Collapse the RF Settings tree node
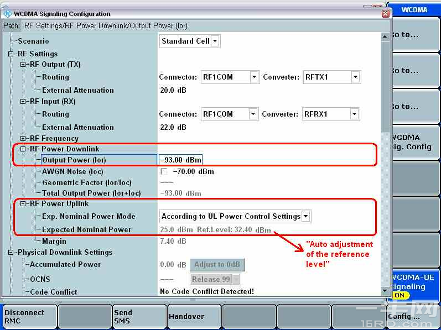Screen dimensions: 441x330 [x=11, y=54]
